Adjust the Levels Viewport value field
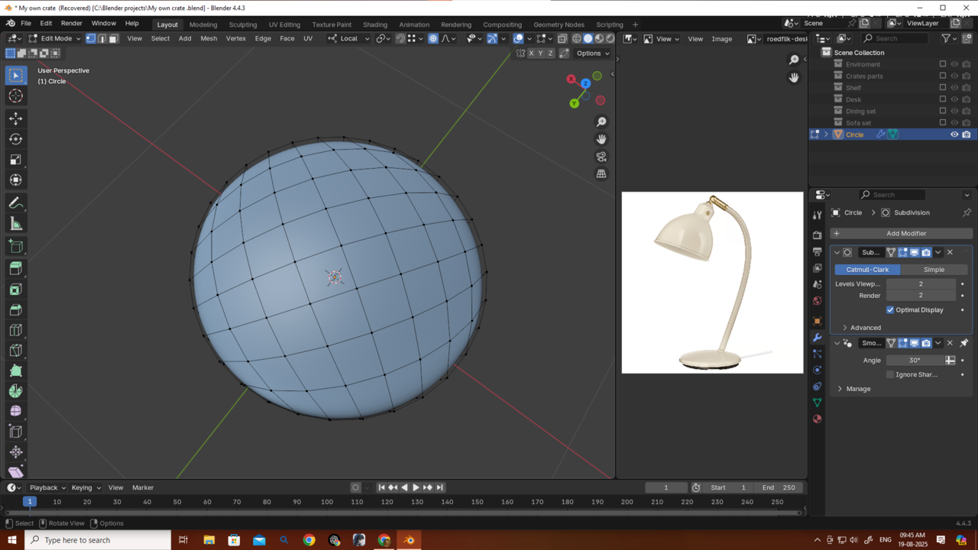Screen dimensions: 978x550 (x=921, y=284)
